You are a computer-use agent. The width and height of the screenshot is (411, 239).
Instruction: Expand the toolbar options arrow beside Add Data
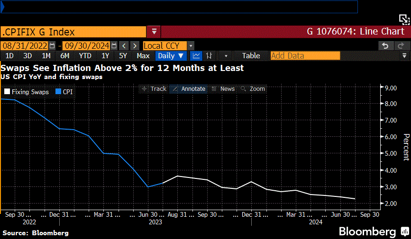[x=404, y=56]
